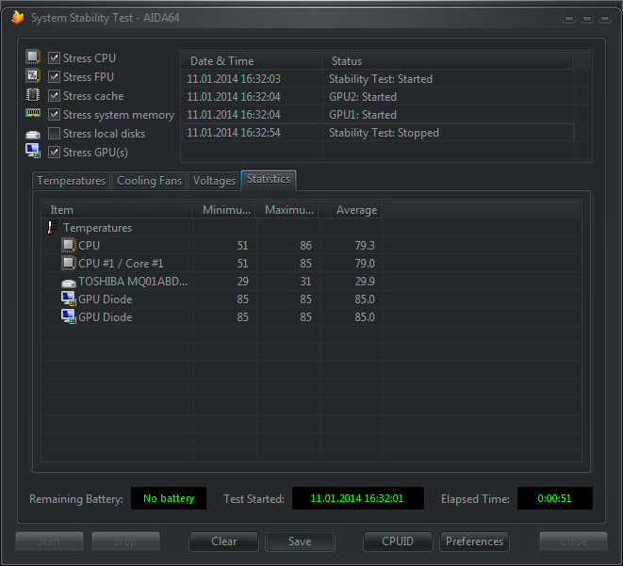Click the CPU chip icon beside Stress CPU
The height and width of the screenshot is (566, 623).
tap(33, 57)
